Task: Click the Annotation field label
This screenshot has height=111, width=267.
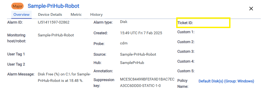Action: click(103, 71)
